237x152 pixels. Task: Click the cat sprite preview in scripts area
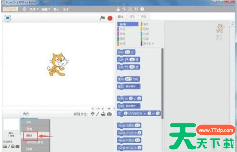pos(220,28)
